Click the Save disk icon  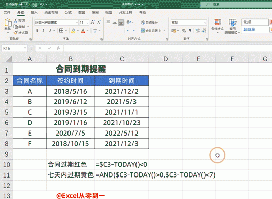35,4
